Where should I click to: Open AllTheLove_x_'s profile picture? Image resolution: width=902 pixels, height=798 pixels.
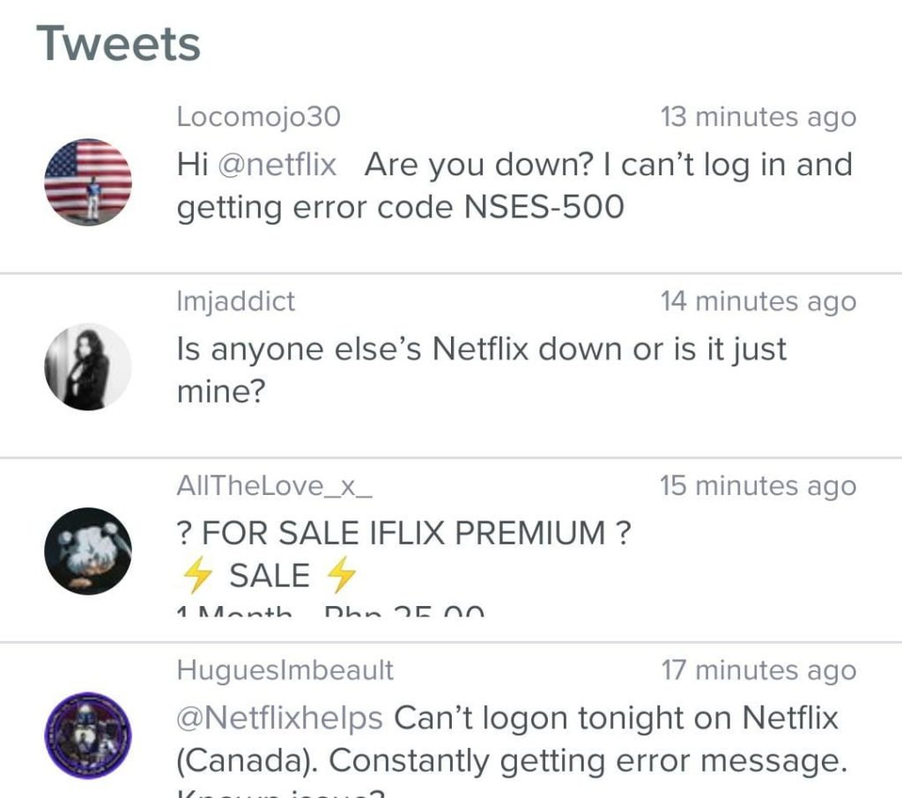point(87,549)
